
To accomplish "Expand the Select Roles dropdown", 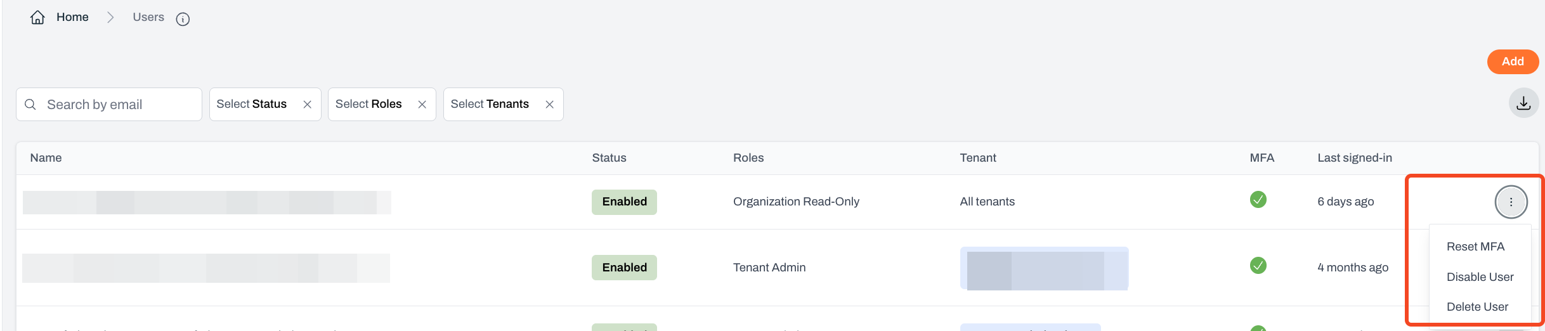I will tap(368, 105).
